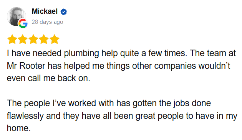Click the first yellow star
This screenshot has height=140, width=242.
click(12, 39)
